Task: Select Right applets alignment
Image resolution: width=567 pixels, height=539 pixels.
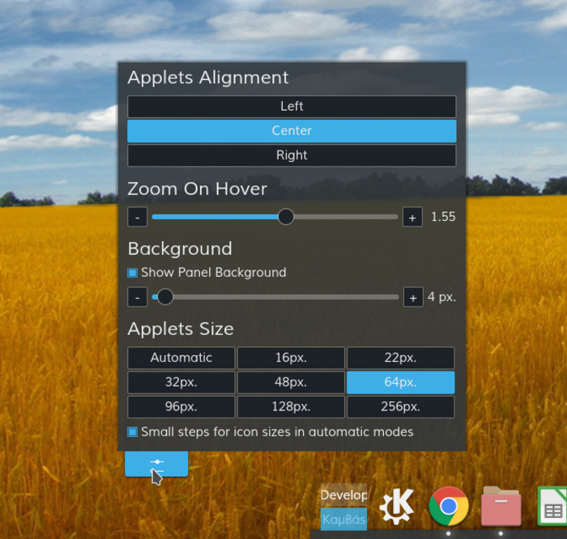Action: tap(292, 155)
